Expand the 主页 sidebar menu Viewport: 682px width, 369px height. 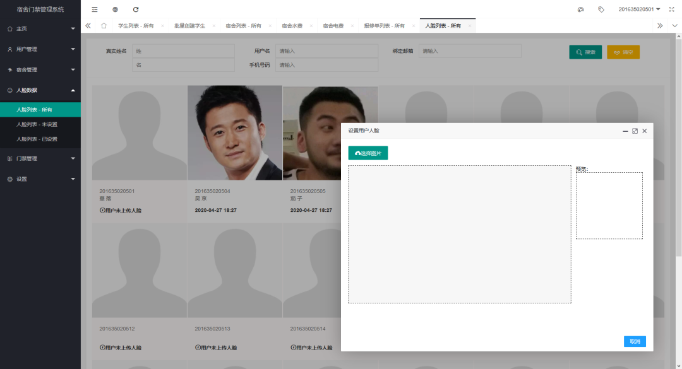pos(40,28)
